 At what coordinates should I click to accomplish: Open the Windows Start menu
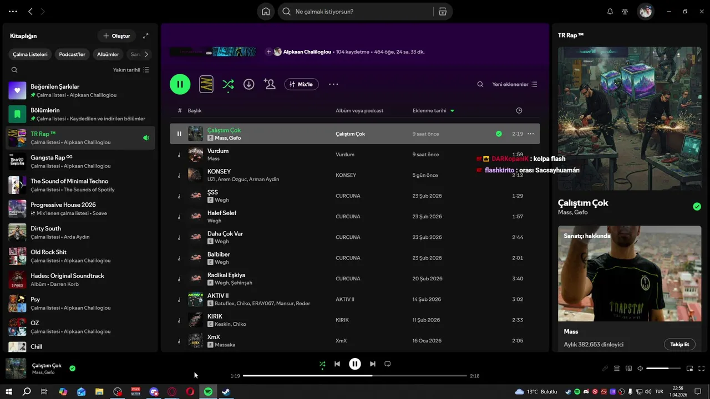click(x=9, y=392)
